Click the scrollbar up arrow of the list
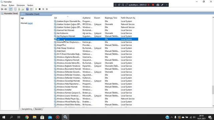Image resolution: width=214 pixels, height=120 pixels. [213, 17]
